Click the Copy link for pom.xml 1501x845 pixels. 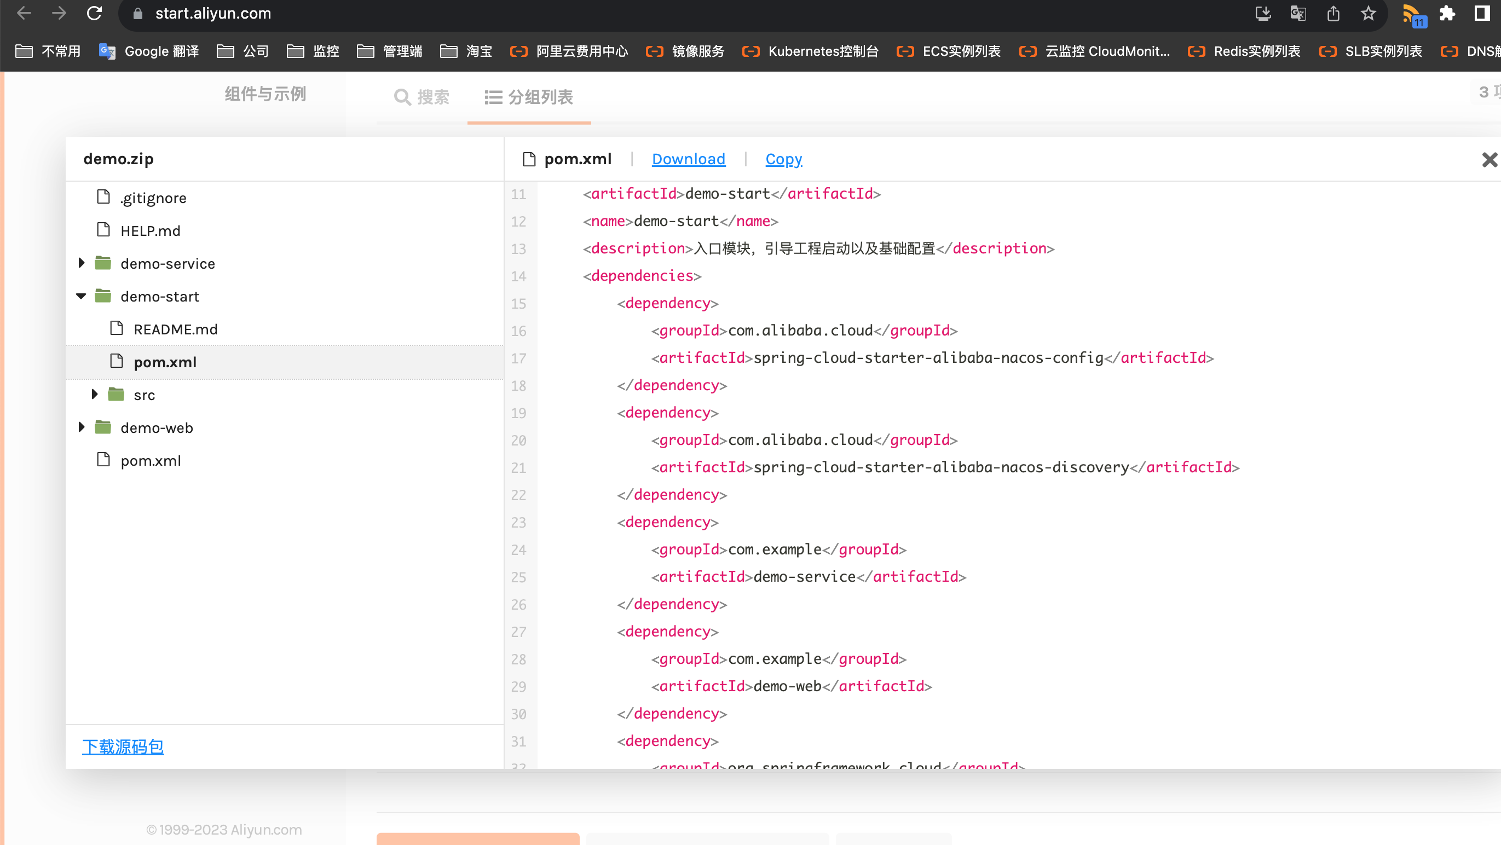[784, 159]
